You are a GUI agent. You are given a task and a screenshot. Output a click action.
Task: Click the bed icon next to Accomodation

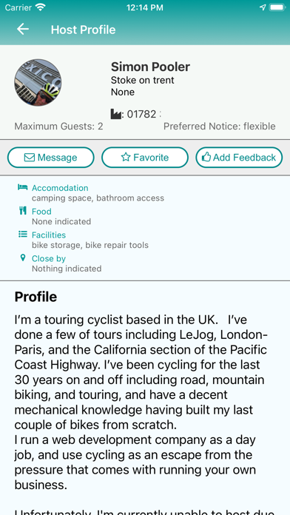tap(23, 187)
